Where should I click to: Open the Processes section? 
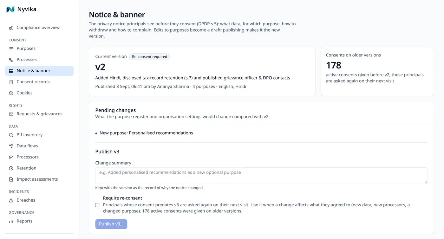coord(39,60)
